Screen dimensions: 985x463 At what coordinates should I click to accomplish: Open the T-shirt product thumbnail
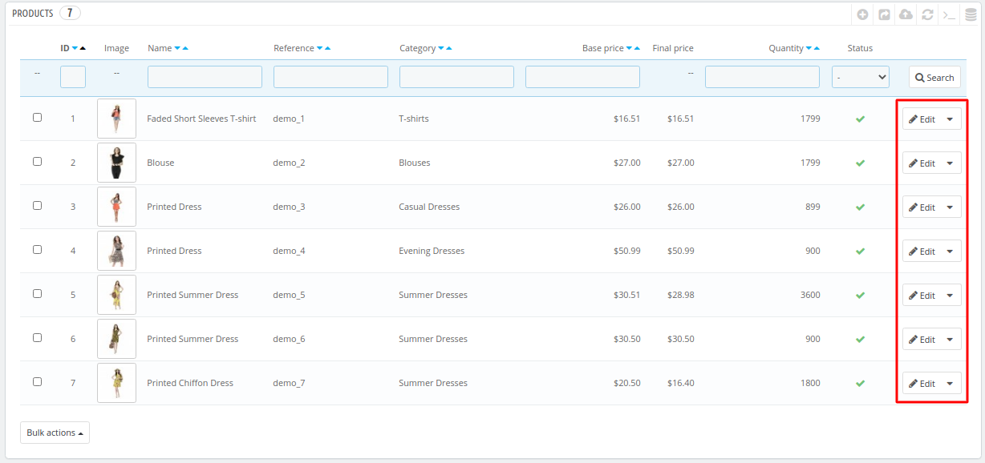click(116, 119)
